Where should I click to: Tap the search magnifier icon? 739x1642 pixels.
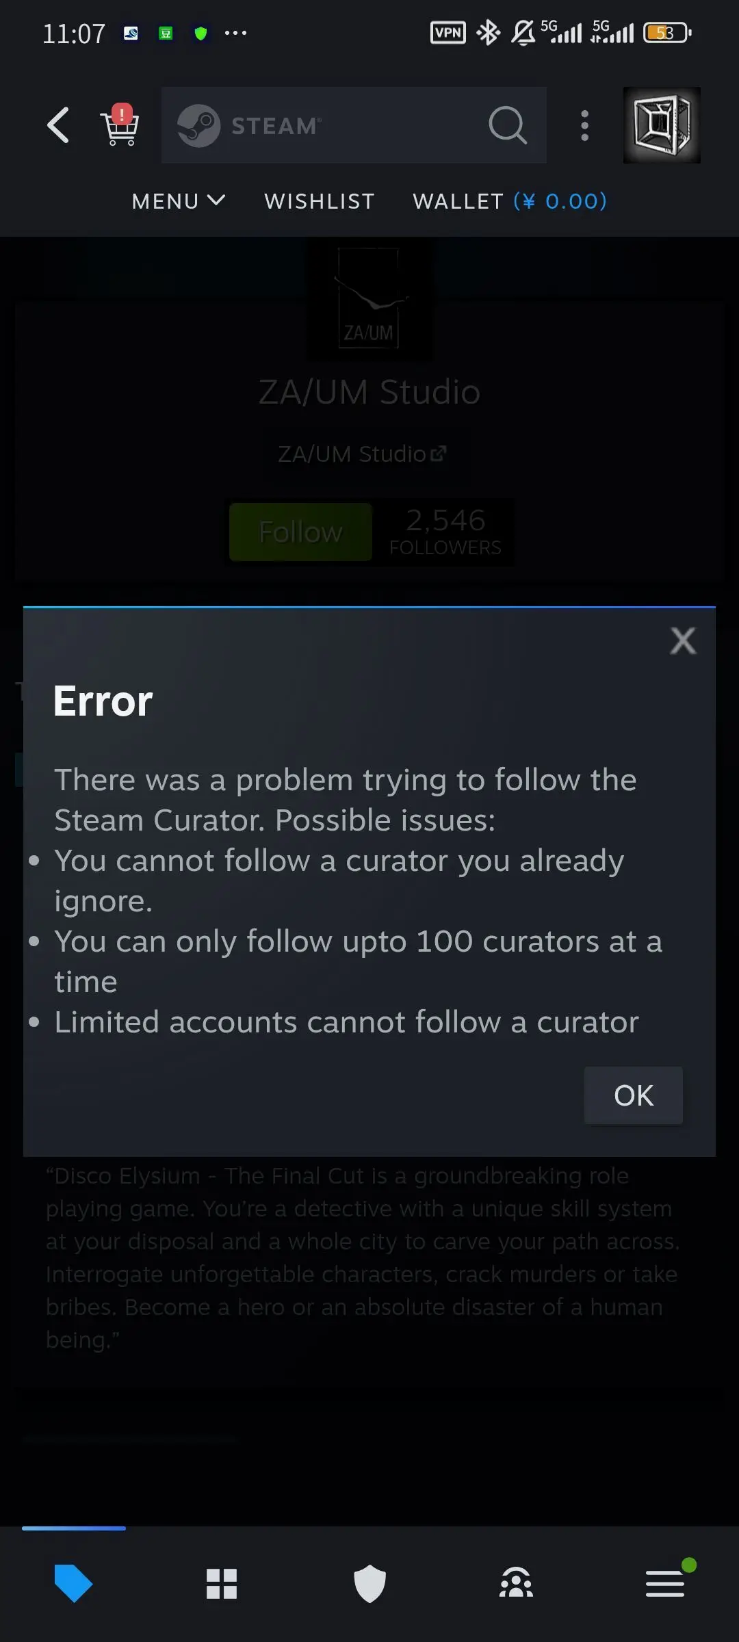pos(508,125)
